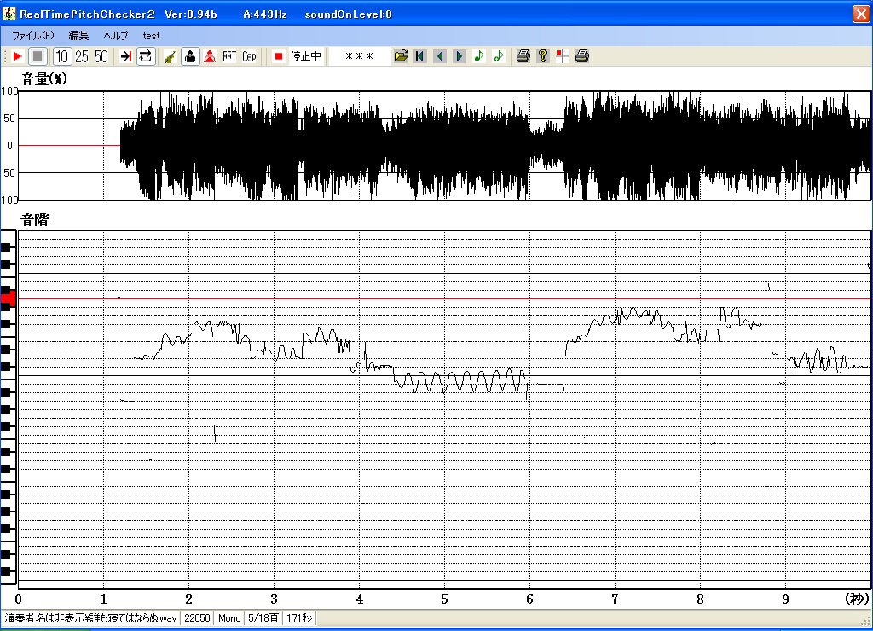The height and width of the screenshot is (631, 873).
Task: Start playback with the red play button
Action: [18, 56]
